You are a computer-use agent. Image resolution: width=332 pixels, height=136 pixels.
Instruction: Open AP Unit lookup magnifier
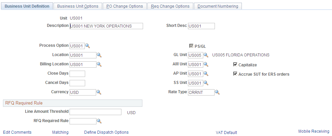point(206,74)
